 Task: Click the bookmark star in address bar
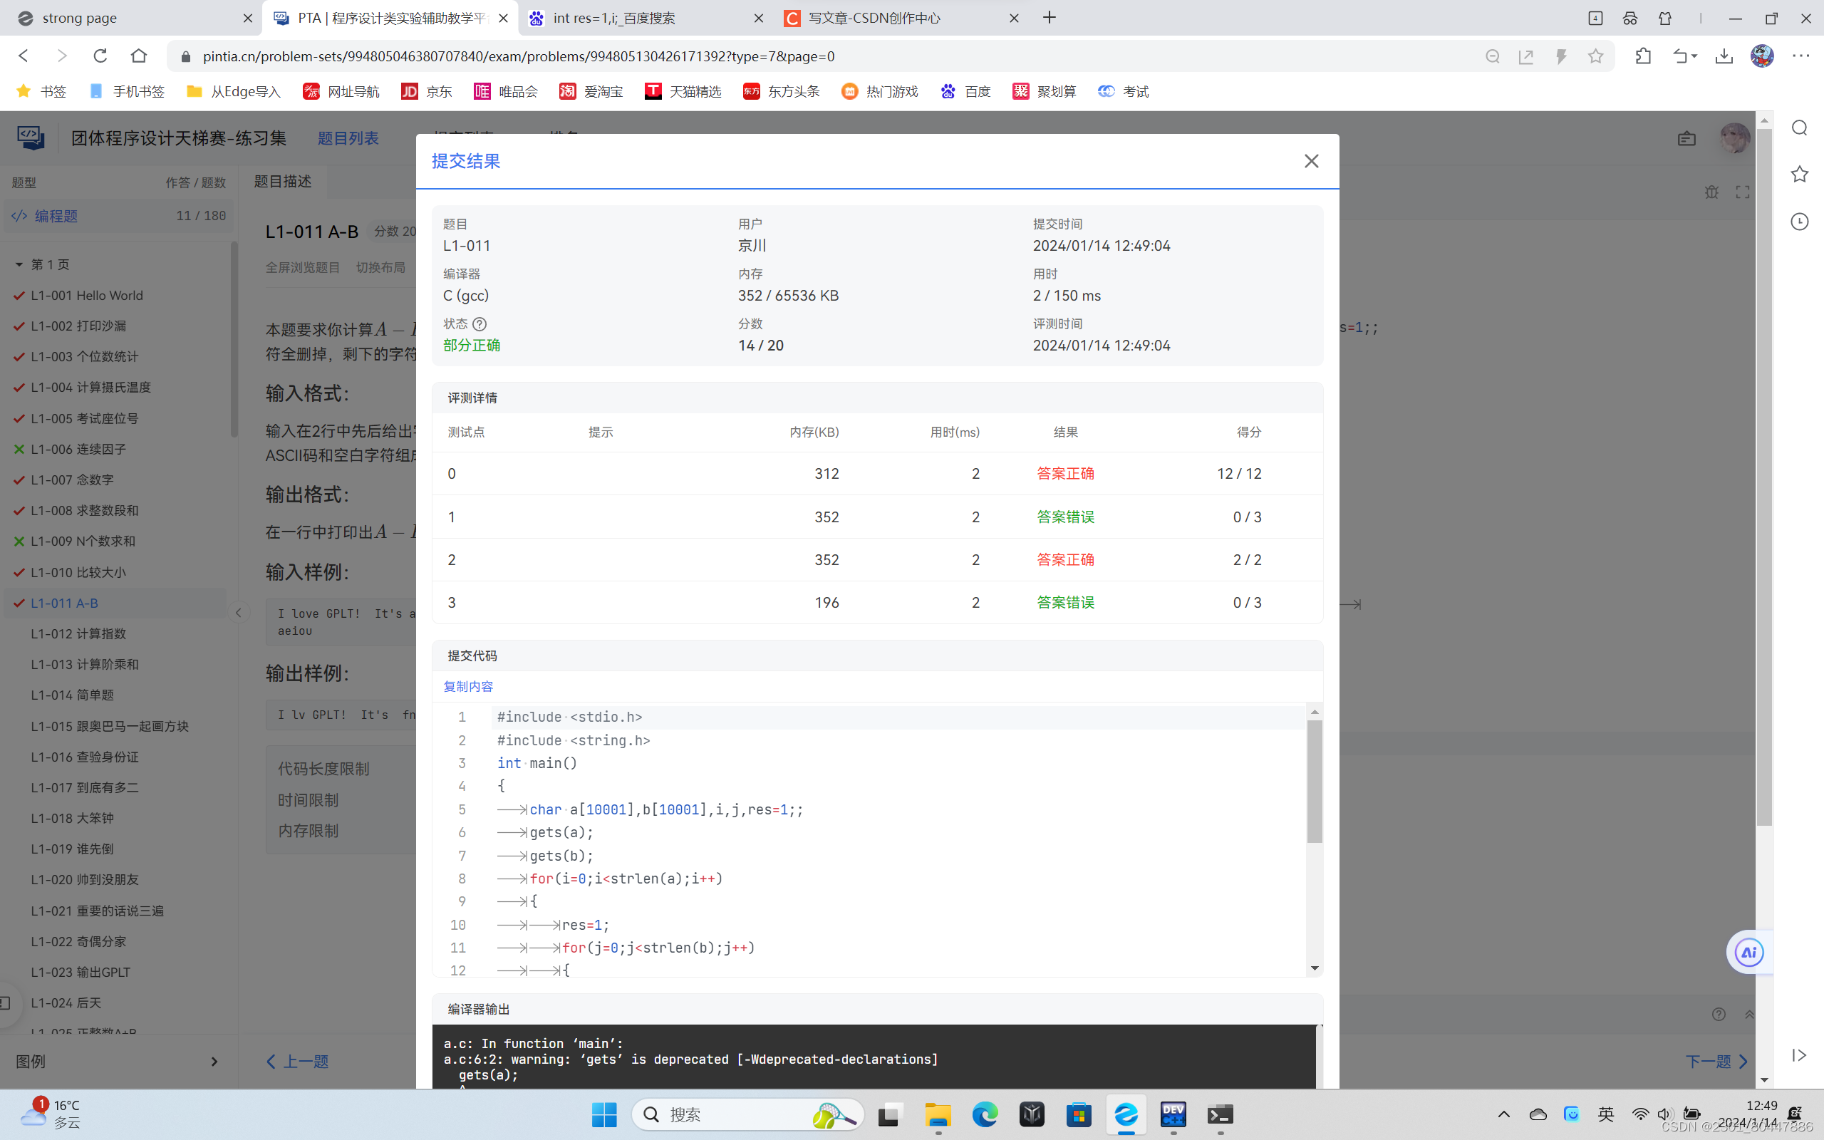coord(1595,56)
